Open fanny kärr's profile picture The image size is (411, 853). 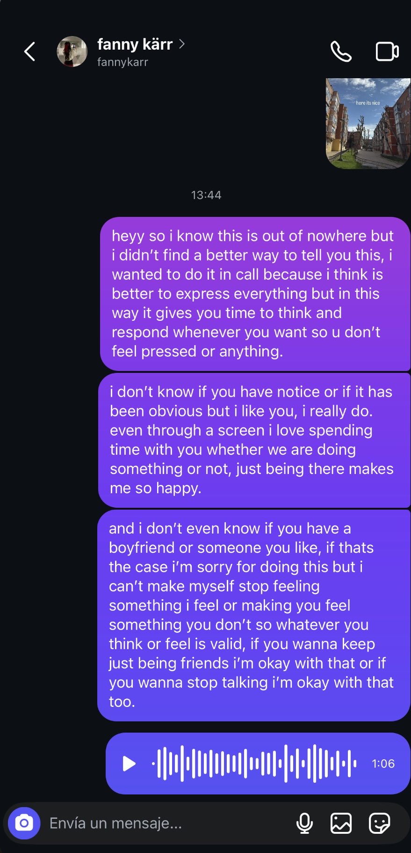[x=72, y=52]
